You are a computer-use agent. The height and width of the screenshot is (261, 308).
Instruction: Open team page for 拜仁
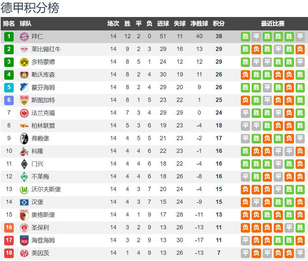coord(37,36)
